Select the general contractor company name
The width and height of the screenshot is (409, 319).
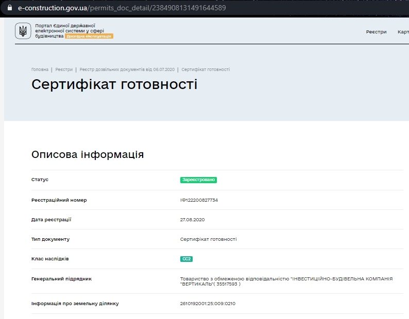286,281
